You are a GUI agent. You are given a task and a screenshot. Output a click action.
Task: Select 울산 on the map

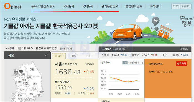pyautogui.click(x=42, y=92)
